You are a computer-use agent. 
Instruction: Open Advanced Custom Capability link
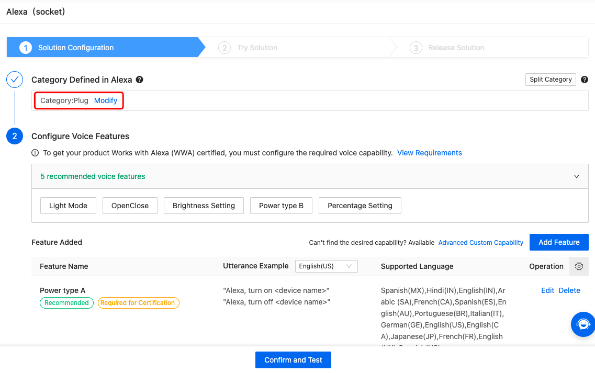tap(481, 242)
